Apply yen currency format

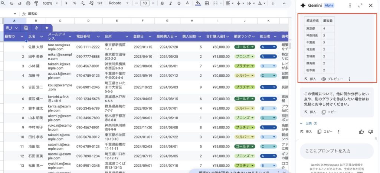pos(66,3)
